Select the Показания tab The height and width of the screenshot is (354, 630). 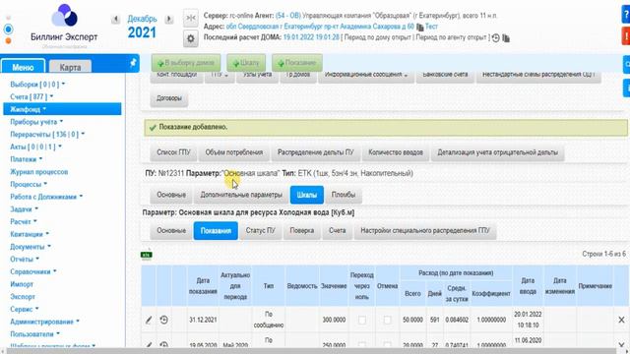[216, 231]
